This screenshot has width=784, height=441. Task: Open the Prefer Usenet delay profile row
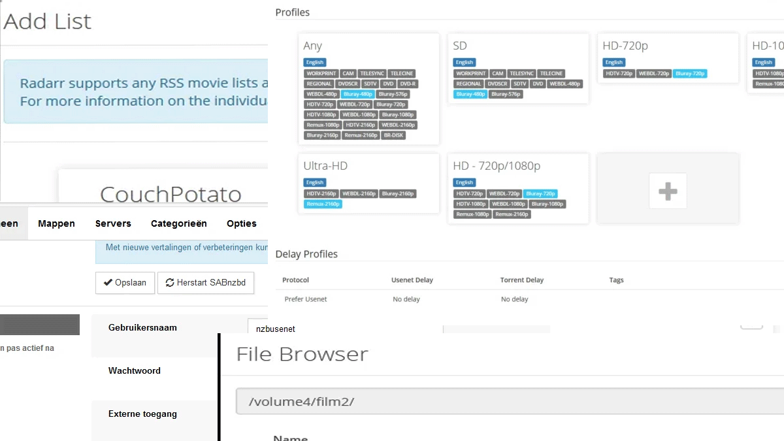click(x=306, y=299)
